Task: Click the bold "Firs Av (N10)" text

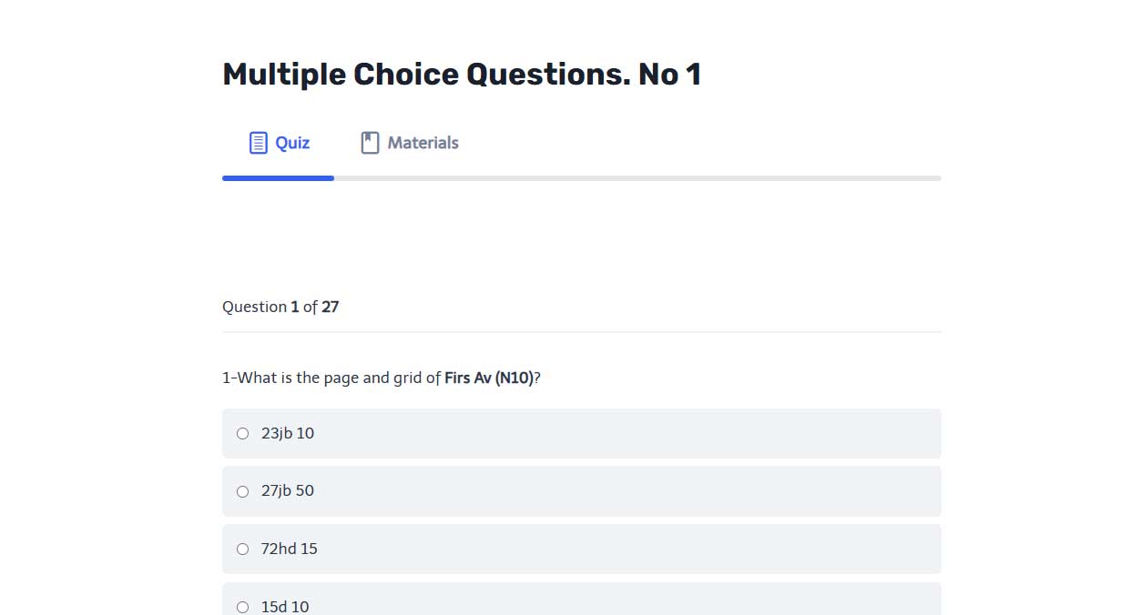Action: (x=489, y=378)
